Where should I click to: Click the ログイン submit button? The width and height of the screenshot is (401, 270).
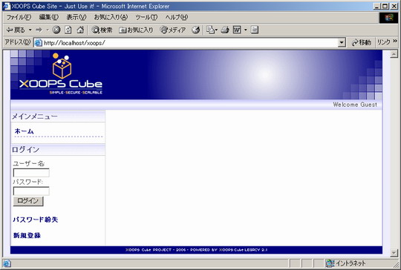click(28, 201)
